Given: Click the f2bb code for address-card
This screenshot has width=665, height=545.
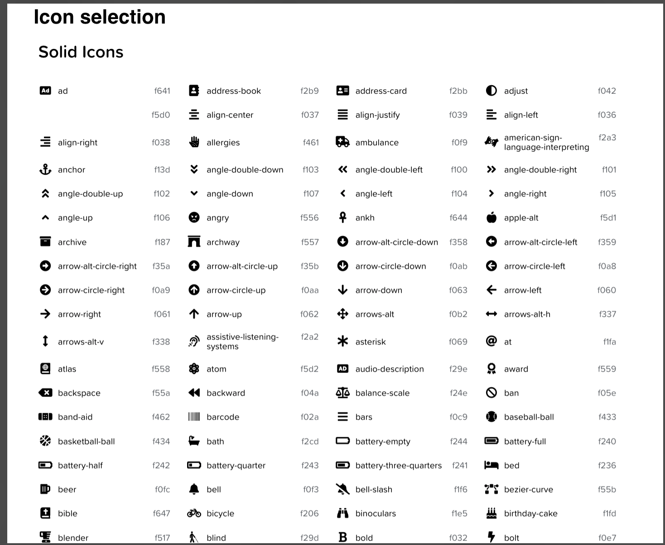Looking at the screenshot, I should [458, 91].
